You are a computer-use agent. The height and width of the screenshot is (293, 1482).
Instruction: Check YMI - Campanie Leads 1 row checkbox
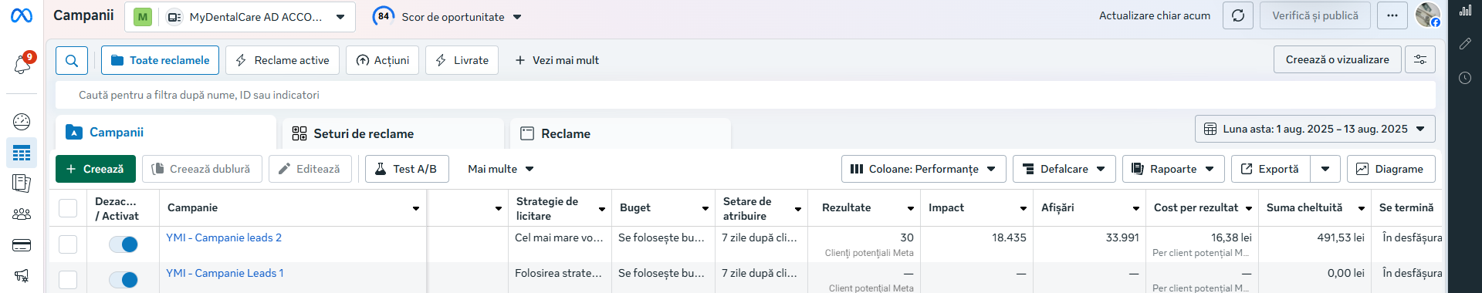tap(68, 279)
